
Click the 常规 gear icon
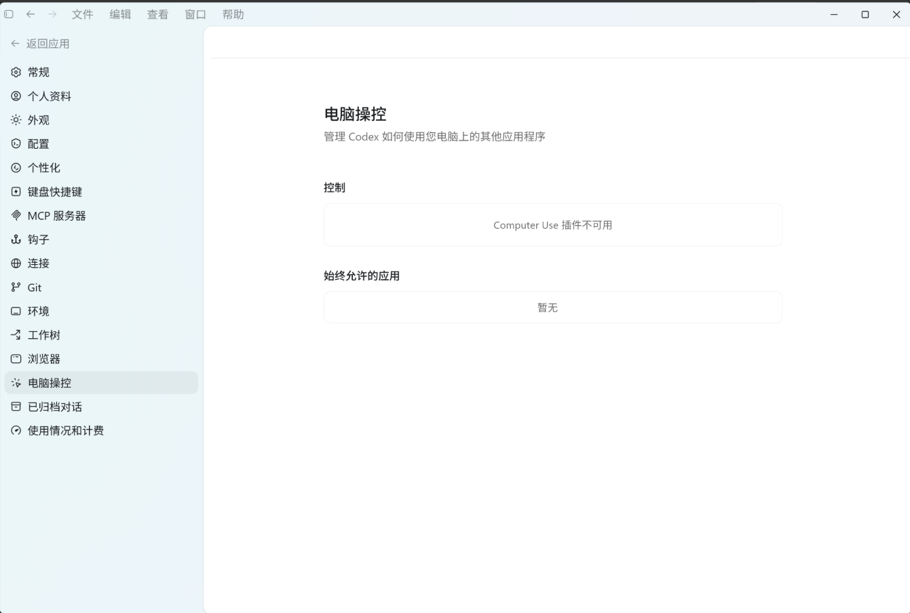[x=16, y=72]
